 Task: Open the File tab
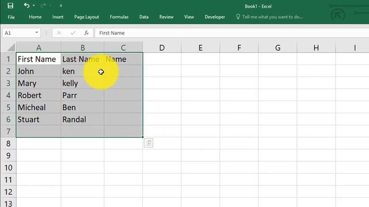point(11,17)
